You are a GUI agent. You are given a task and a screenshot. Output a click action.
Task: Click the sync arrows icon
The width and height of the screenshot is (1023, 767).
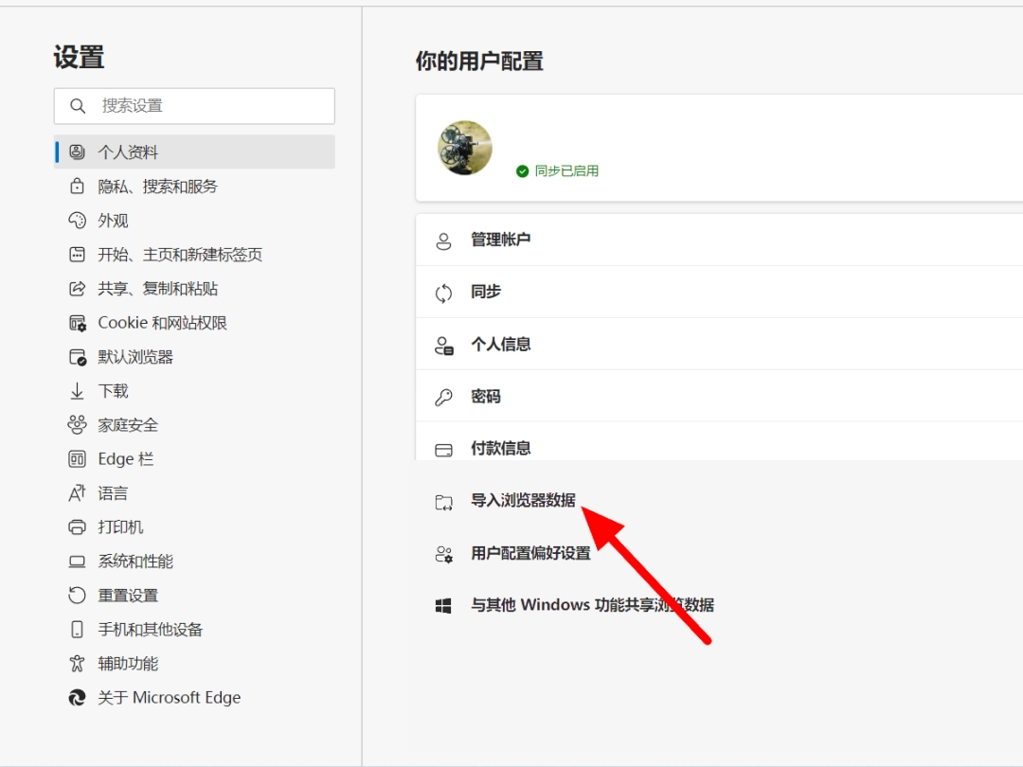pos(443,294)
